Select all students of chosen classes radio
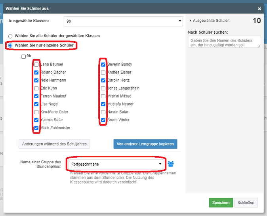The image size is (267, 216). point(11,36)
